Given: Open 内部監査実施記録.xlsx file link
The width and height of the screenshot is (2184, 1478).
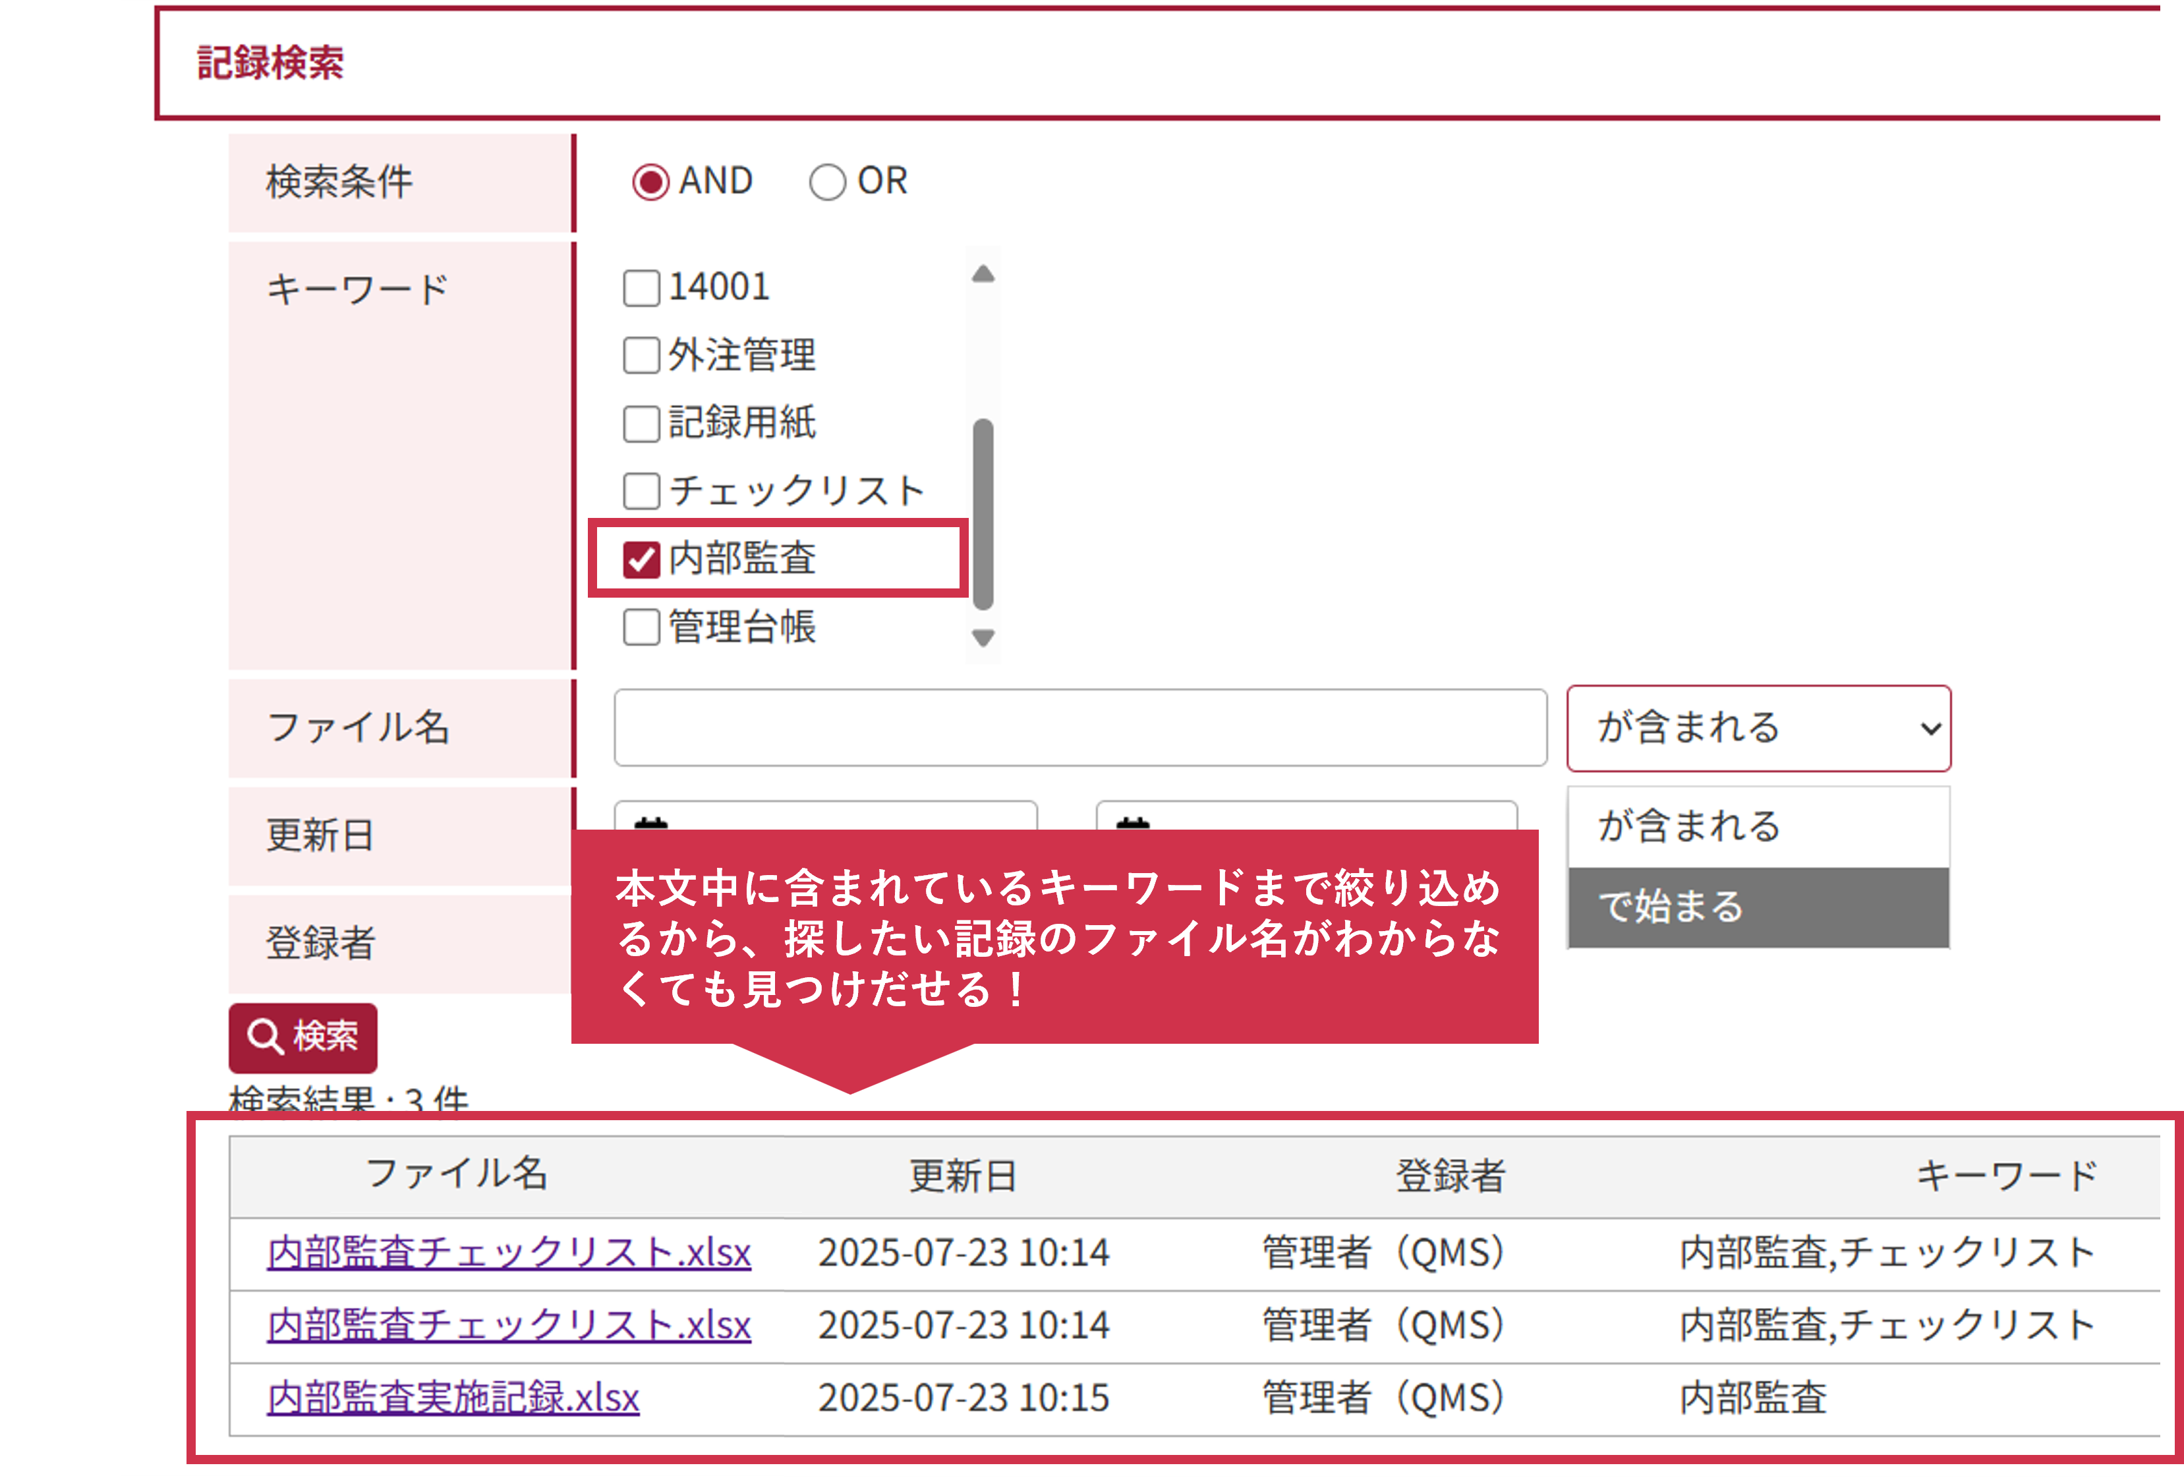Looking at the screenshot, I should point(453,1397).
